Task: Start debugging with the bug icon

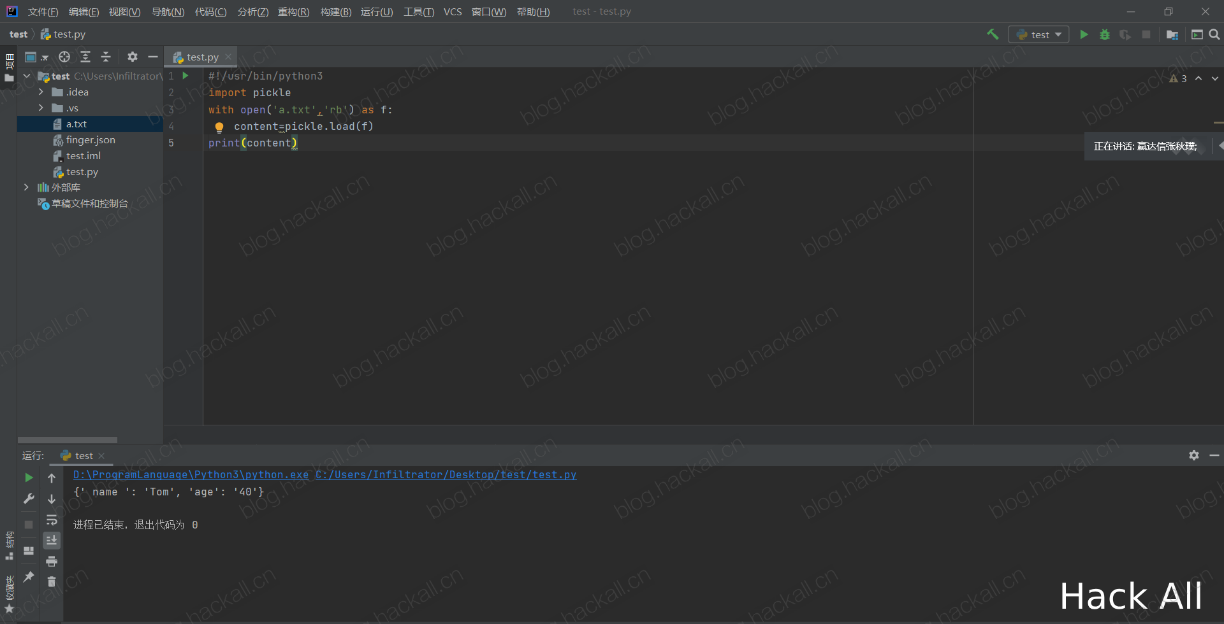Action: (1105, 34)
